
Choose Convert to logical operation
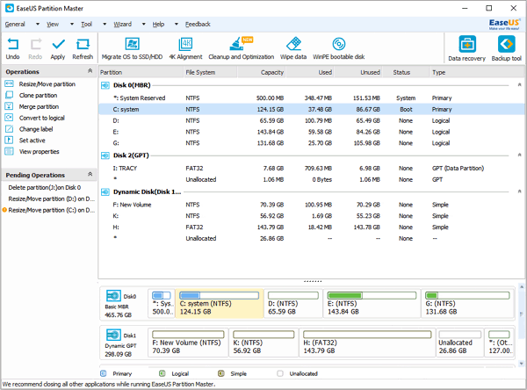pyautogui.click(x=41, y=118)
